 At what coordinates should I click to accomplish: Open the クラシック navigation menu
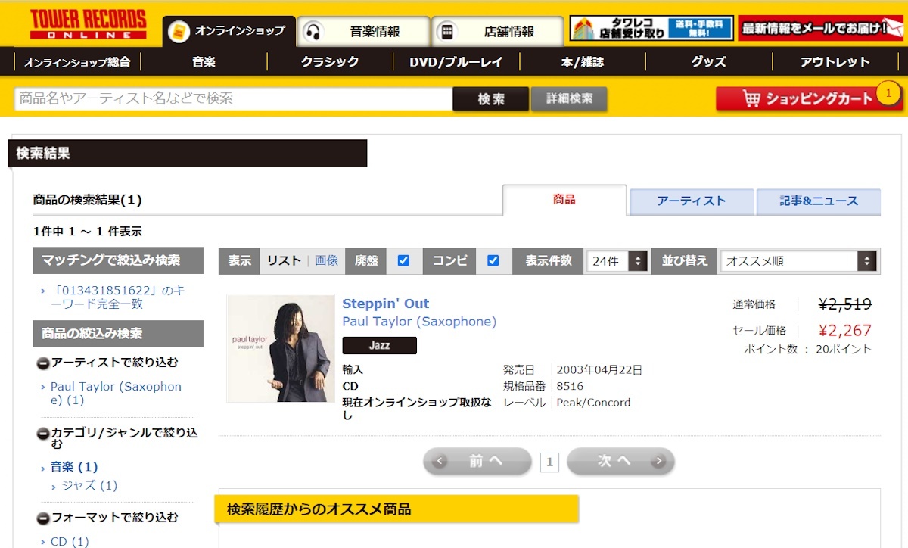pyautogui.click(x=330, y=62)
